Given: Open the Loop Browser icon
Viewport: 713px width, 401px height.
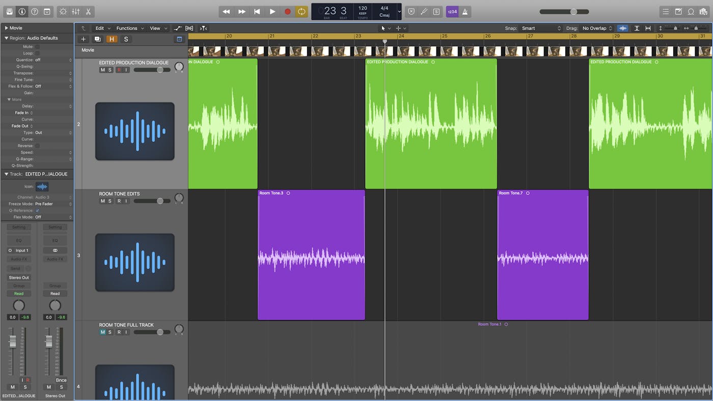Looking at the screenshot, I should click(691, 11).
